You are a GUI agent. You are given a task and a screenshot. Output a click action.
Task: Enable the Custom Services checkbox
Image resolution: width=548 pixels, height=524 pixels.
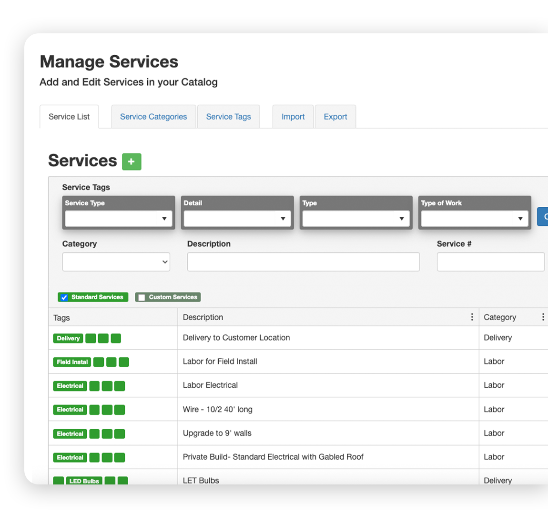141,297
